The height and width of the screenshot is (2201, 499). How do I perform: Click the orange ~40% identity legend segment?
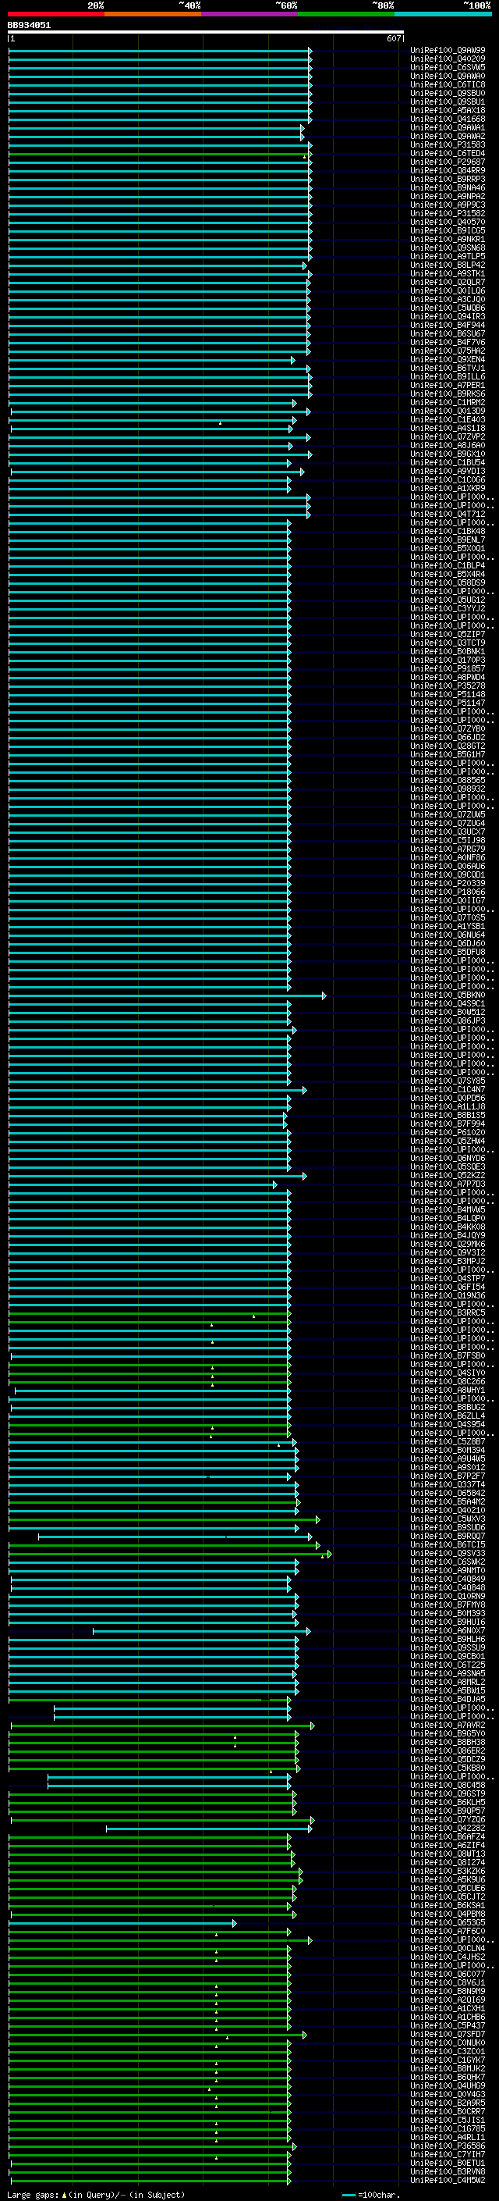tap(153, 14)
